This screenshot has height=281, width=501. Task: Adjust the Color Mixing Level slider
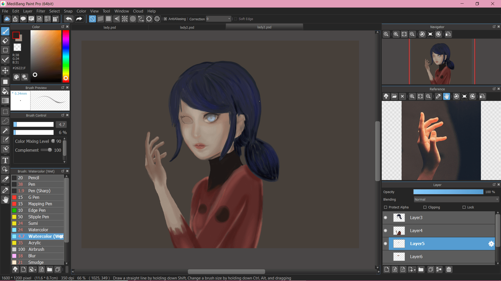click(53, 141)
